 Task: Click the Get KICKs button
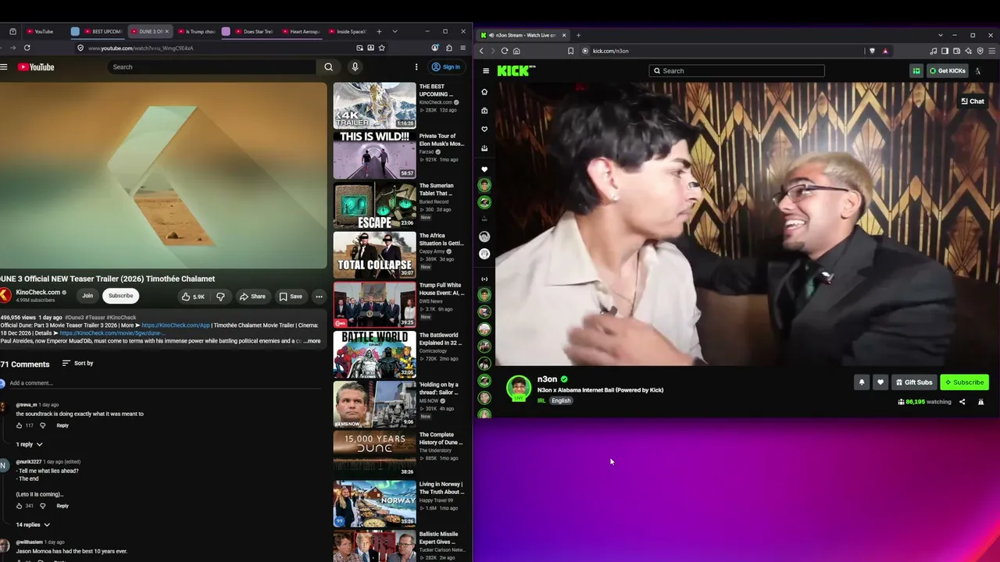coord(947,71)
